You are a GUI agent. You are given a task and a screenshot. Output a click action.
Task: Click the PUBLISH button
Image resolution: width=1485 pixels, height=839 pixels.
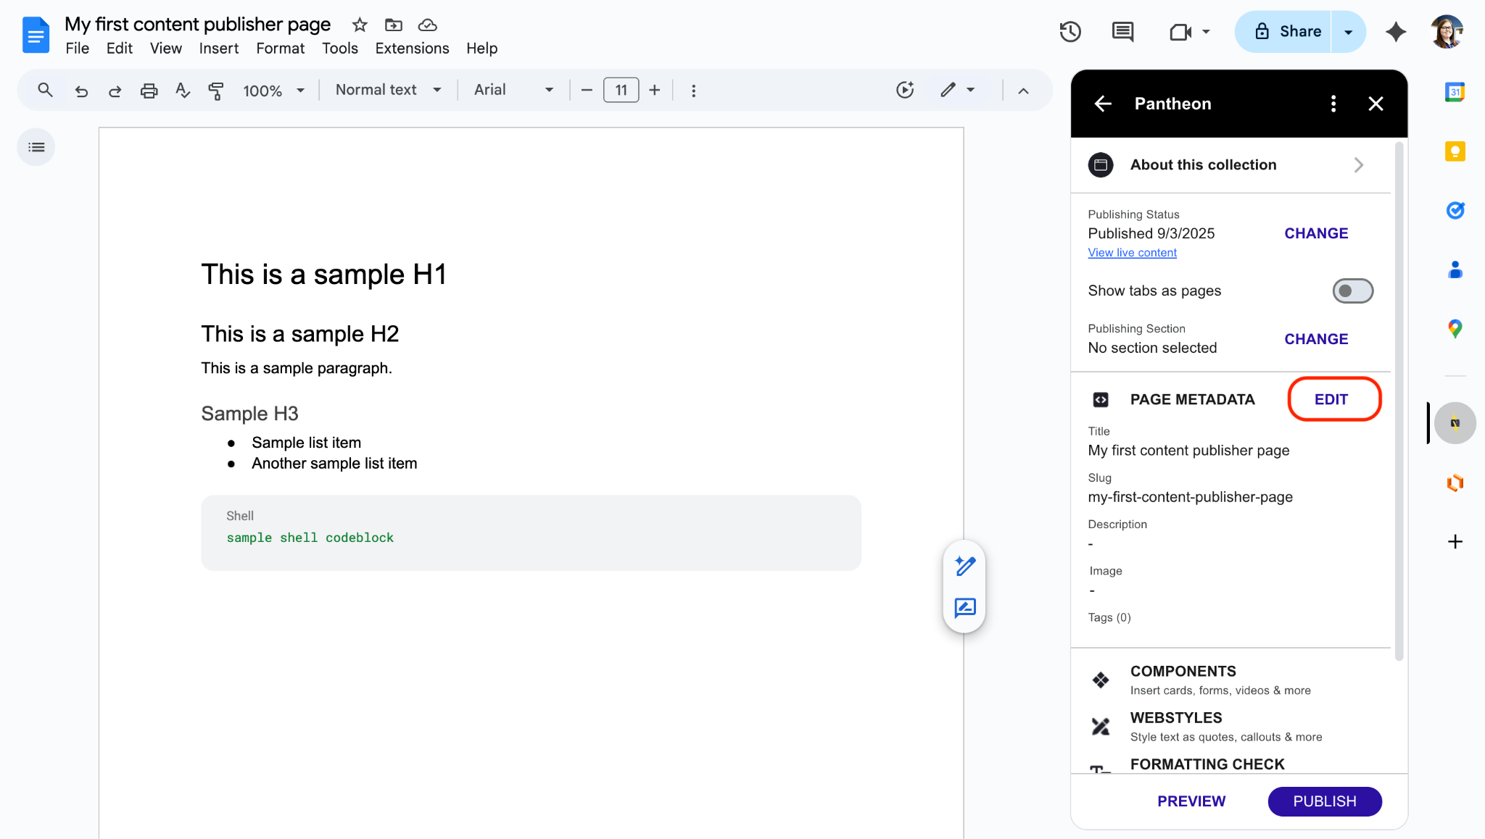point(1324,801)
